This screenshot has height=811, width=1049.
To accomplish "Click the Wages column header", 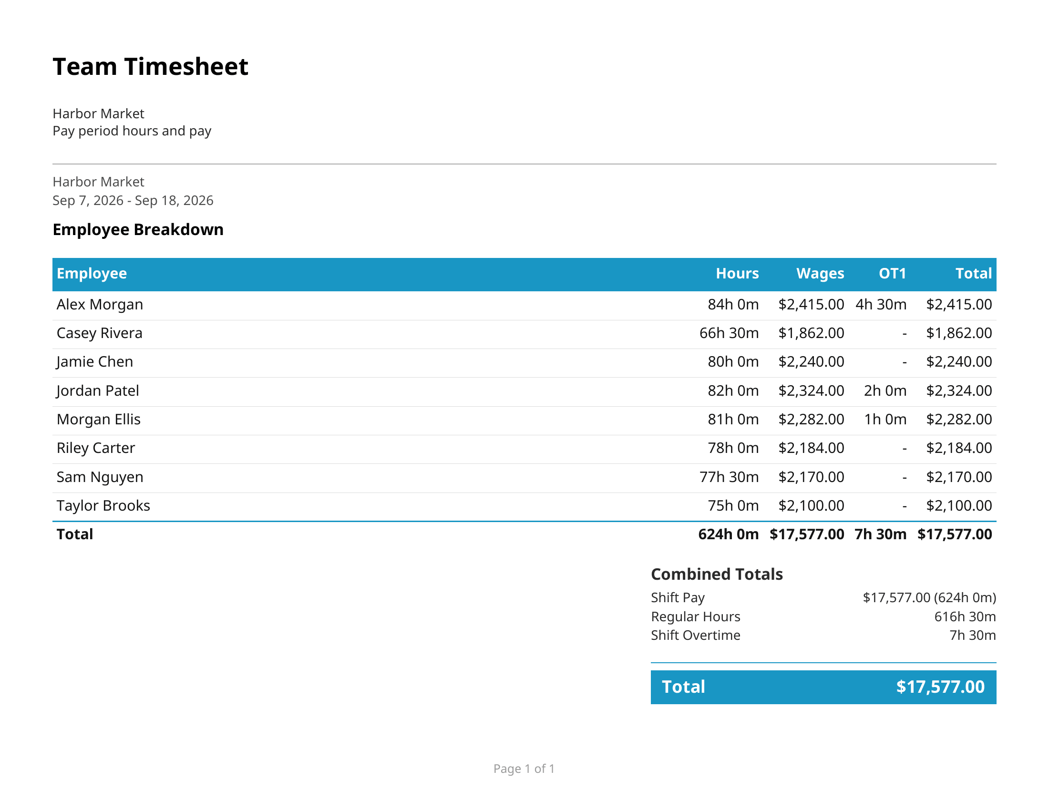I will click(x=820, y=273).
